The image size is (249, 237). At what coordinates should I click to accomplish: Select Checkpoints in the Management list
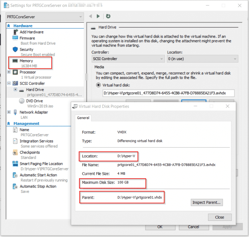click(x=30, y=152)
